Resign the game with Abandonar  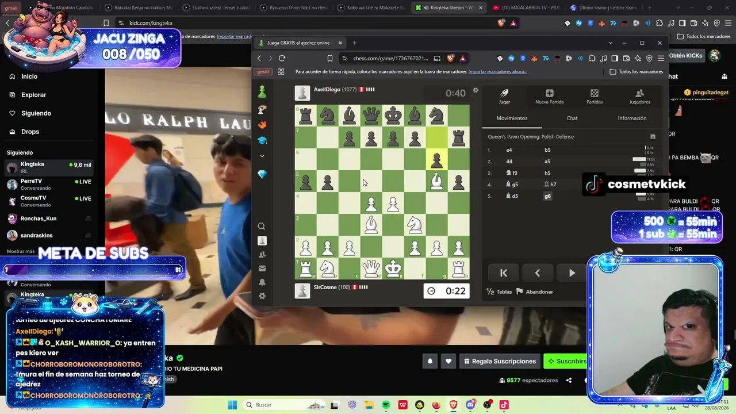coord(535,292)
